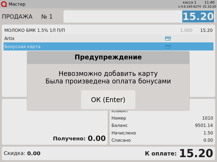Click the Предупреждение dialog title bar
Viewport: 217px width, 162px height.
[x=108, y=58]
